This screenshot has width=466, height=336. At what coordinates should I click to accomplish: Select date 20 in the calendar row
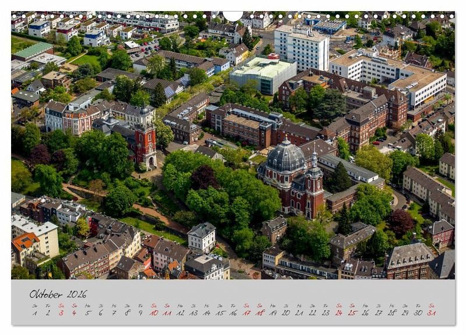[x=286, y=313]
